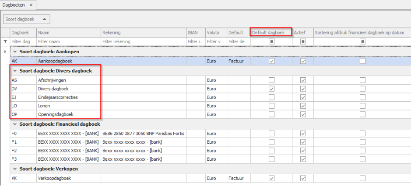Image resolution: width=411 pixels, height=186 pixels.
Task: Select the F1 dagboek code cell
Action: tap(23, 142)
